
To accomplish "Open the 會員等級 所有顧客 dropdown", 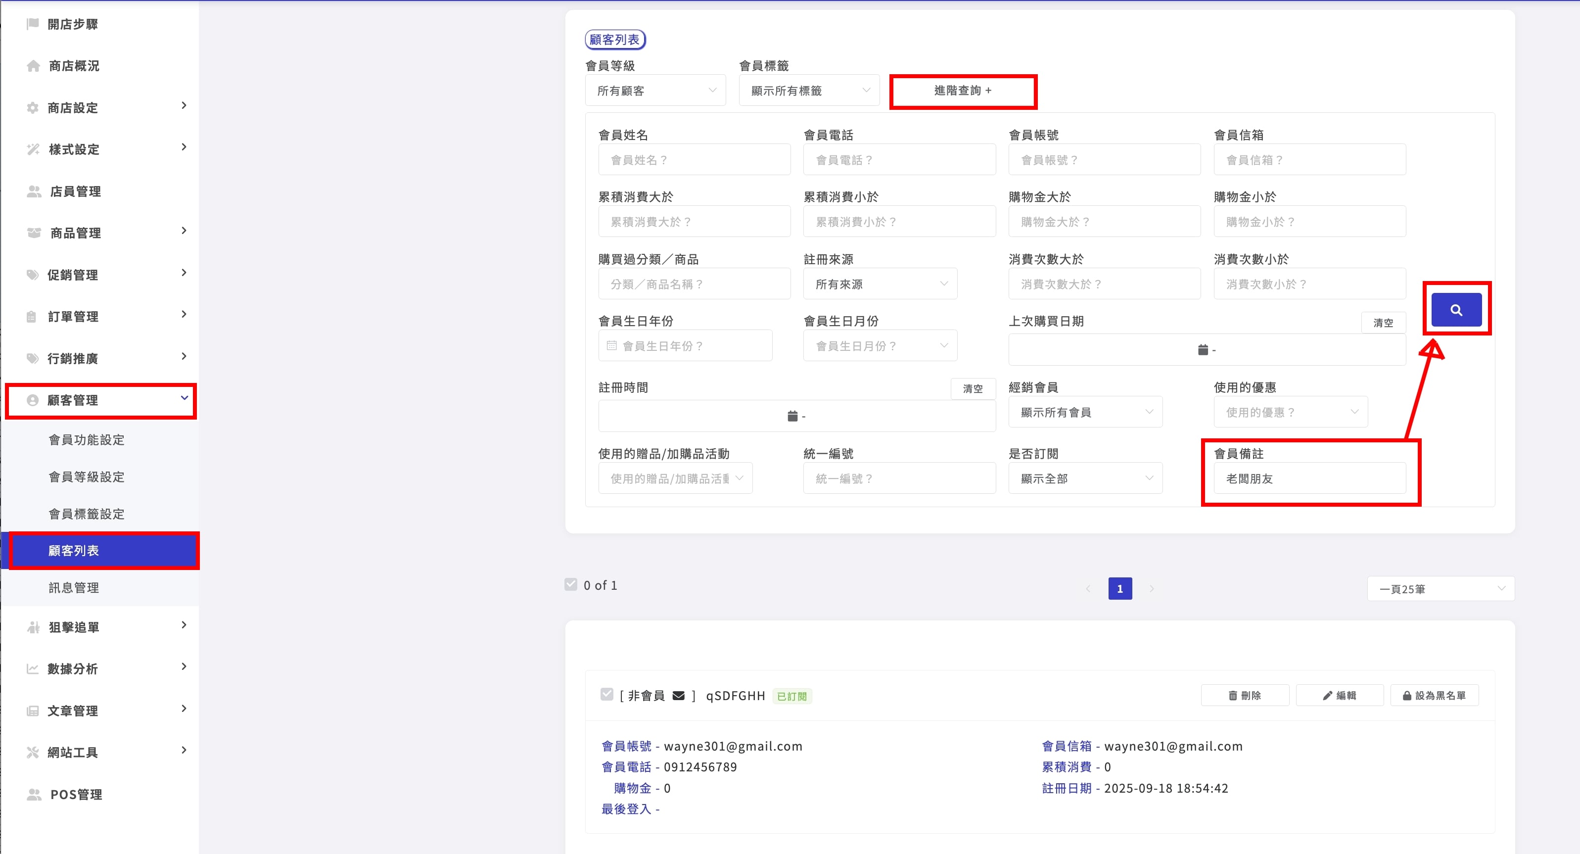I will point(655,91).
